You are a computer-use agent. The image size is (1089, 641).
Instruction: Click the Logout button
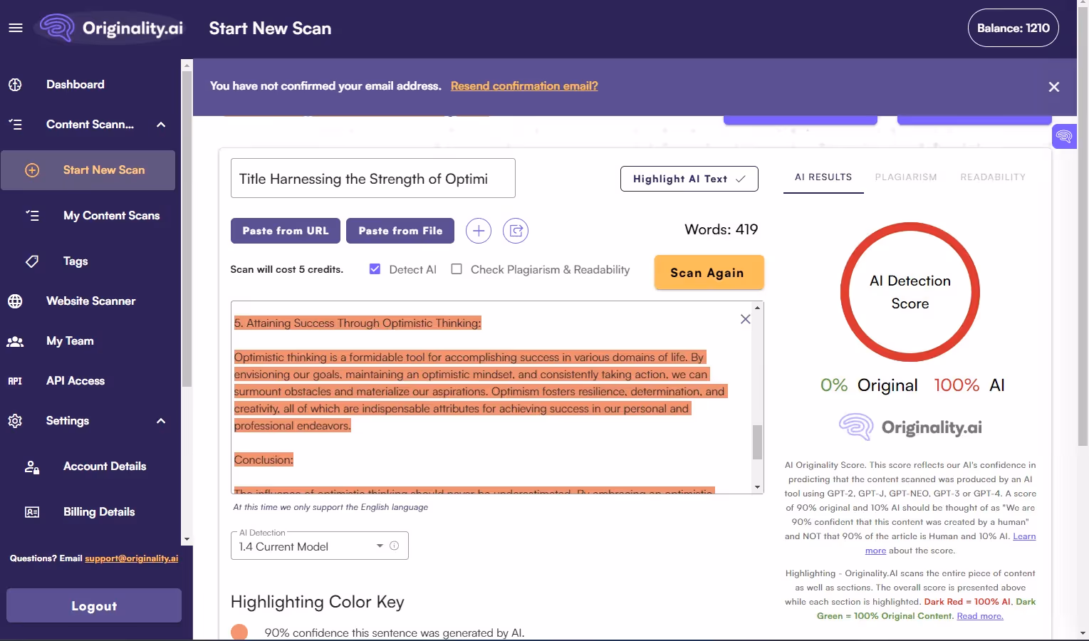point(94,605)
